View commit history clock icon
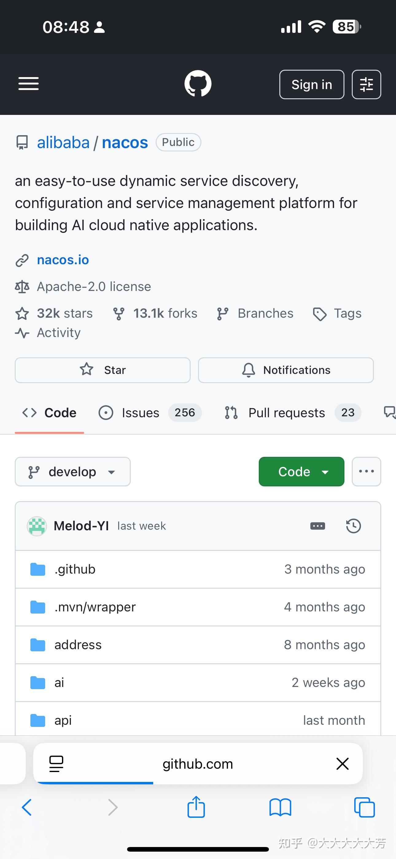Viewport: 396px width, 859px height. click(x=353, y=526)
